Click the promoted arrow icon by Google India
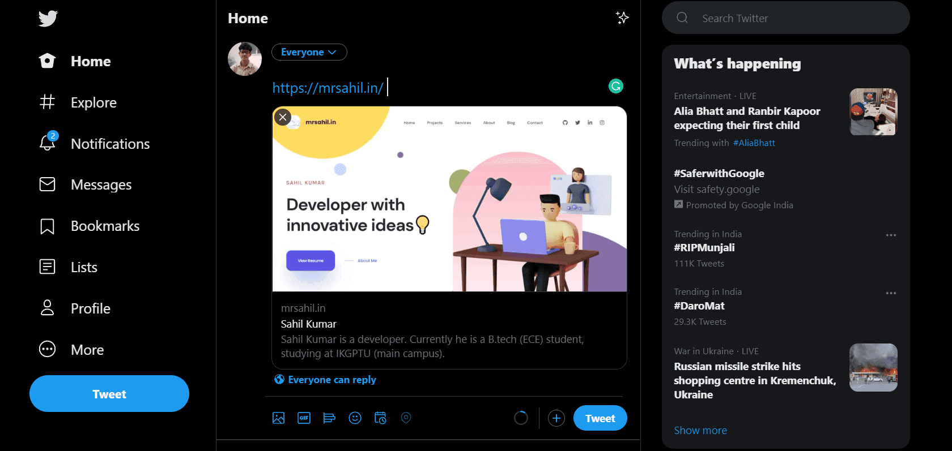 tap(678, 204)
